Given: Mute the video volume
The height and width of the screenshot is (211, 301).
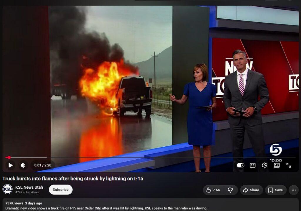Looking at the screenshot, I should point(23,165).
